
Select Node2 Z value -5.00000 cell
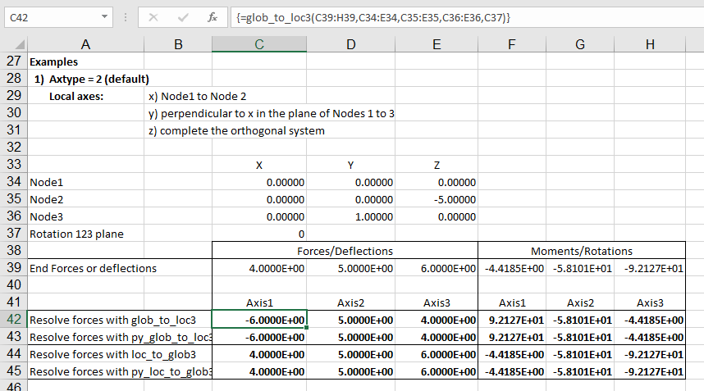(436, 199)
